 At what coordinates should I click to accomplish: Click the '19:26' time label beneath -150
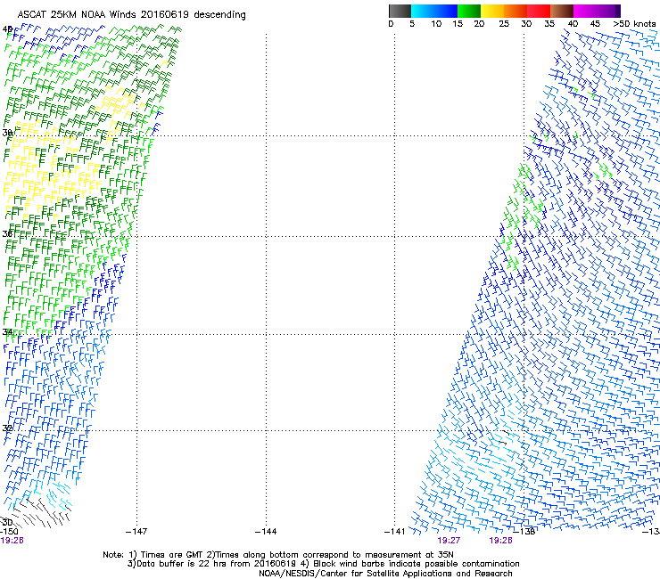point(12,541)
